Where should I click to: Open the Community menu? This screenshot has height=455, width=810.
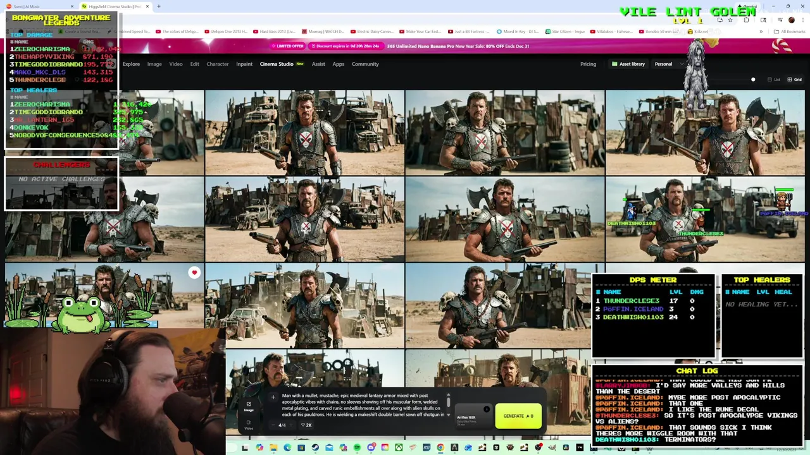(x=365, y=64)
